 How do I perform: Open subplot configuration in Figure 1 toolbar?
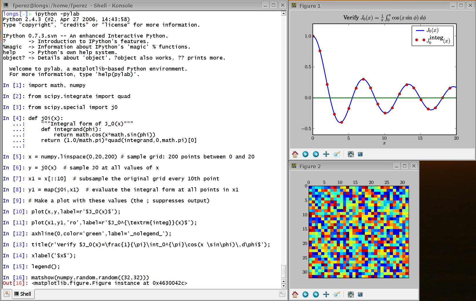351,154
